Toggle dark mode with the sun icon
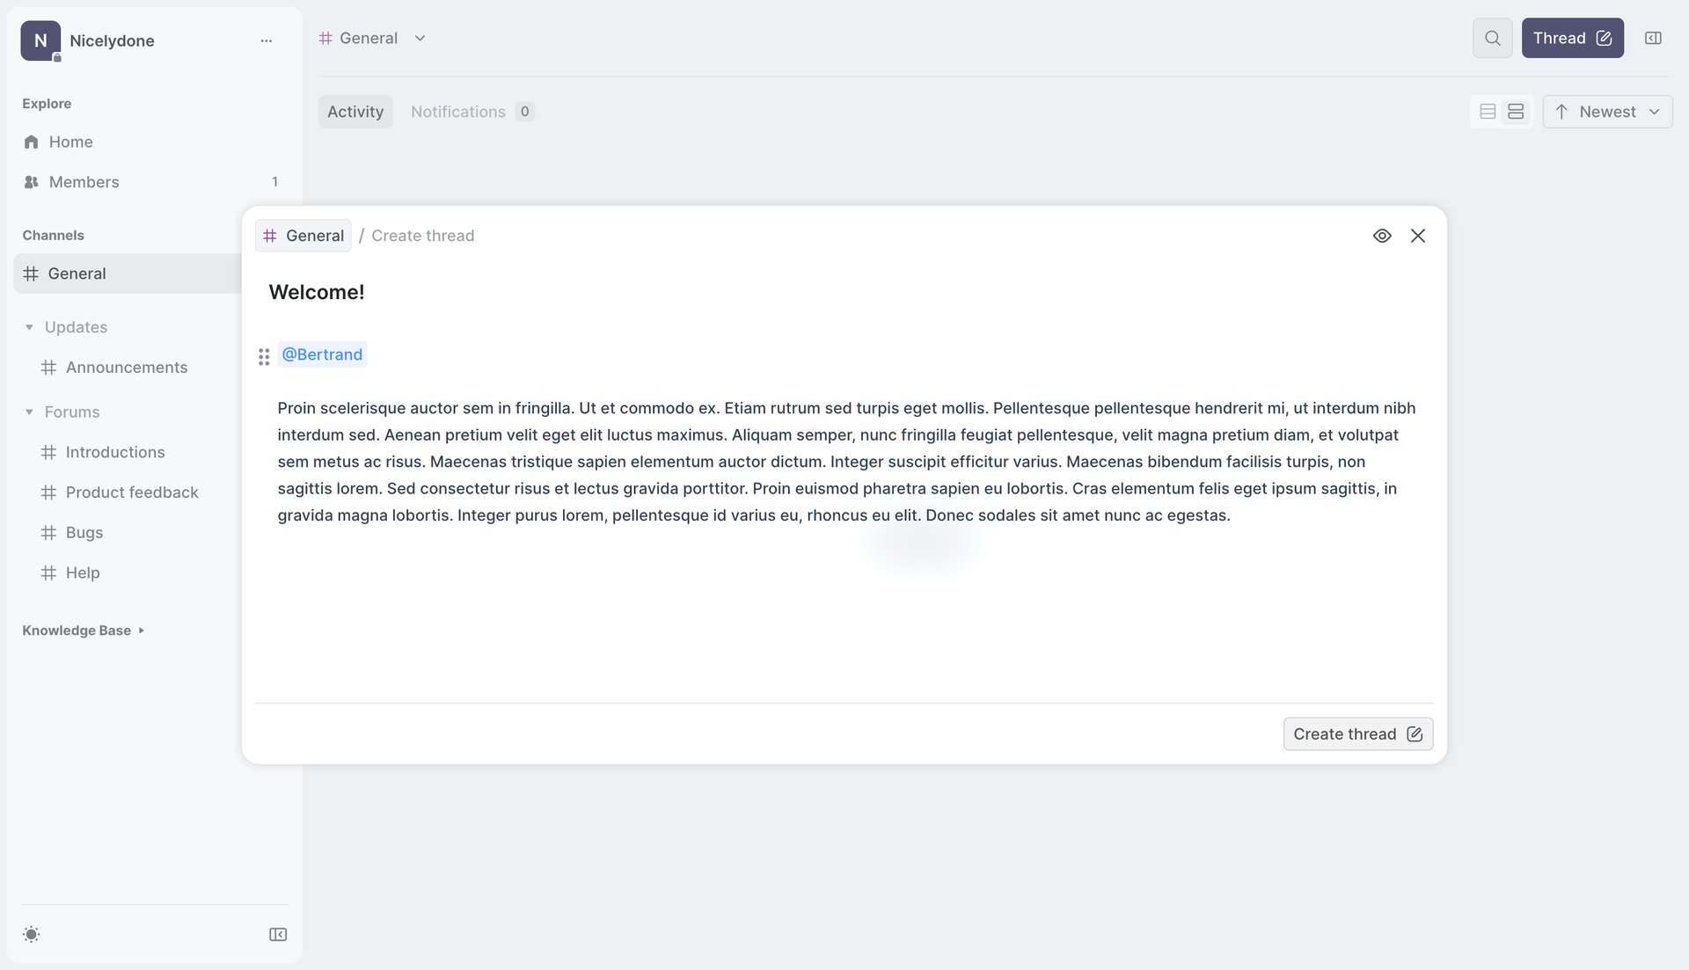 31,934
